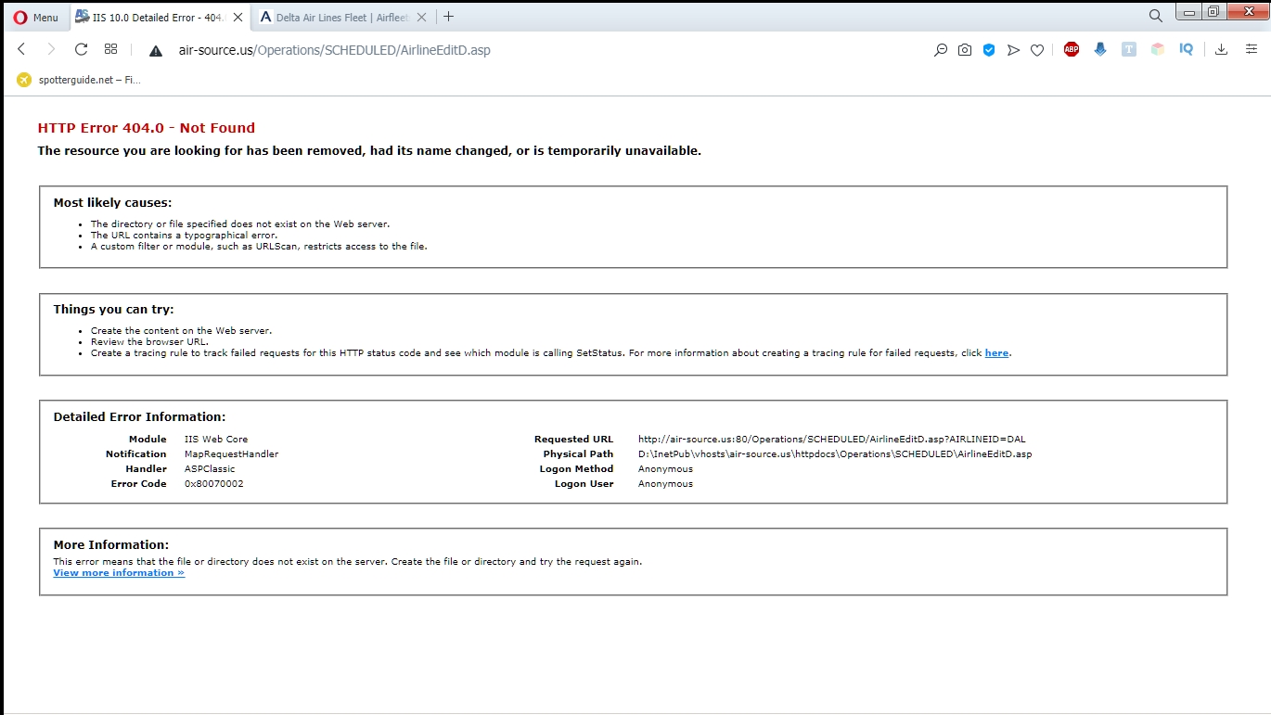Screen dimensions: 1271x715
Task: Click the Most likely causes heading
Action: coord(112,203)
